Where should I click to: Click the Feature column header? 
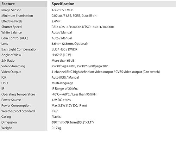[8, 4]
